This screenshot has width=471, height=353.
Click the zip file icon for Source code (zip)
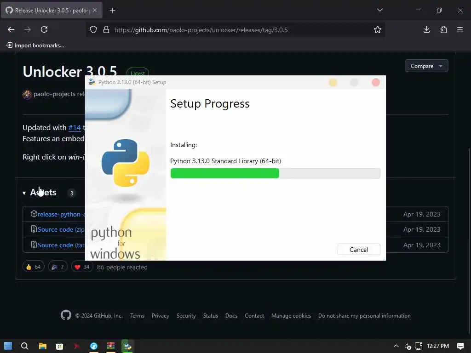click(34, 229)
